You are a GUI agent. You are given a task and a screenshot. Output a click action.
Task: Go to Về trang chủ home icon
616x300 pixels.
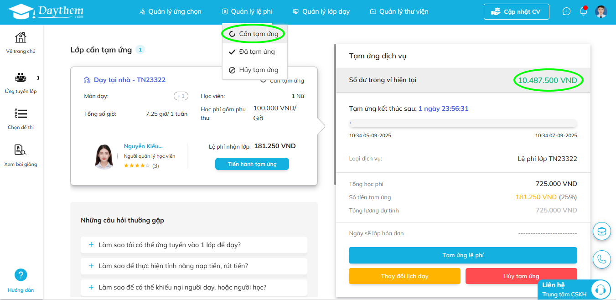click(x=21, y=37)
